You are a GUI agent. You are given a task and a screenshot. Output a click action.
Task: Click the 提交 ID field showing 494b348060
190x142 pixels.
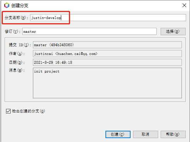tap(107, 45)
